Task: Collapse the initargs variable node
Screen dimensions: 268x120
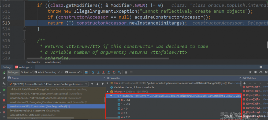Action: click(107, 92)
